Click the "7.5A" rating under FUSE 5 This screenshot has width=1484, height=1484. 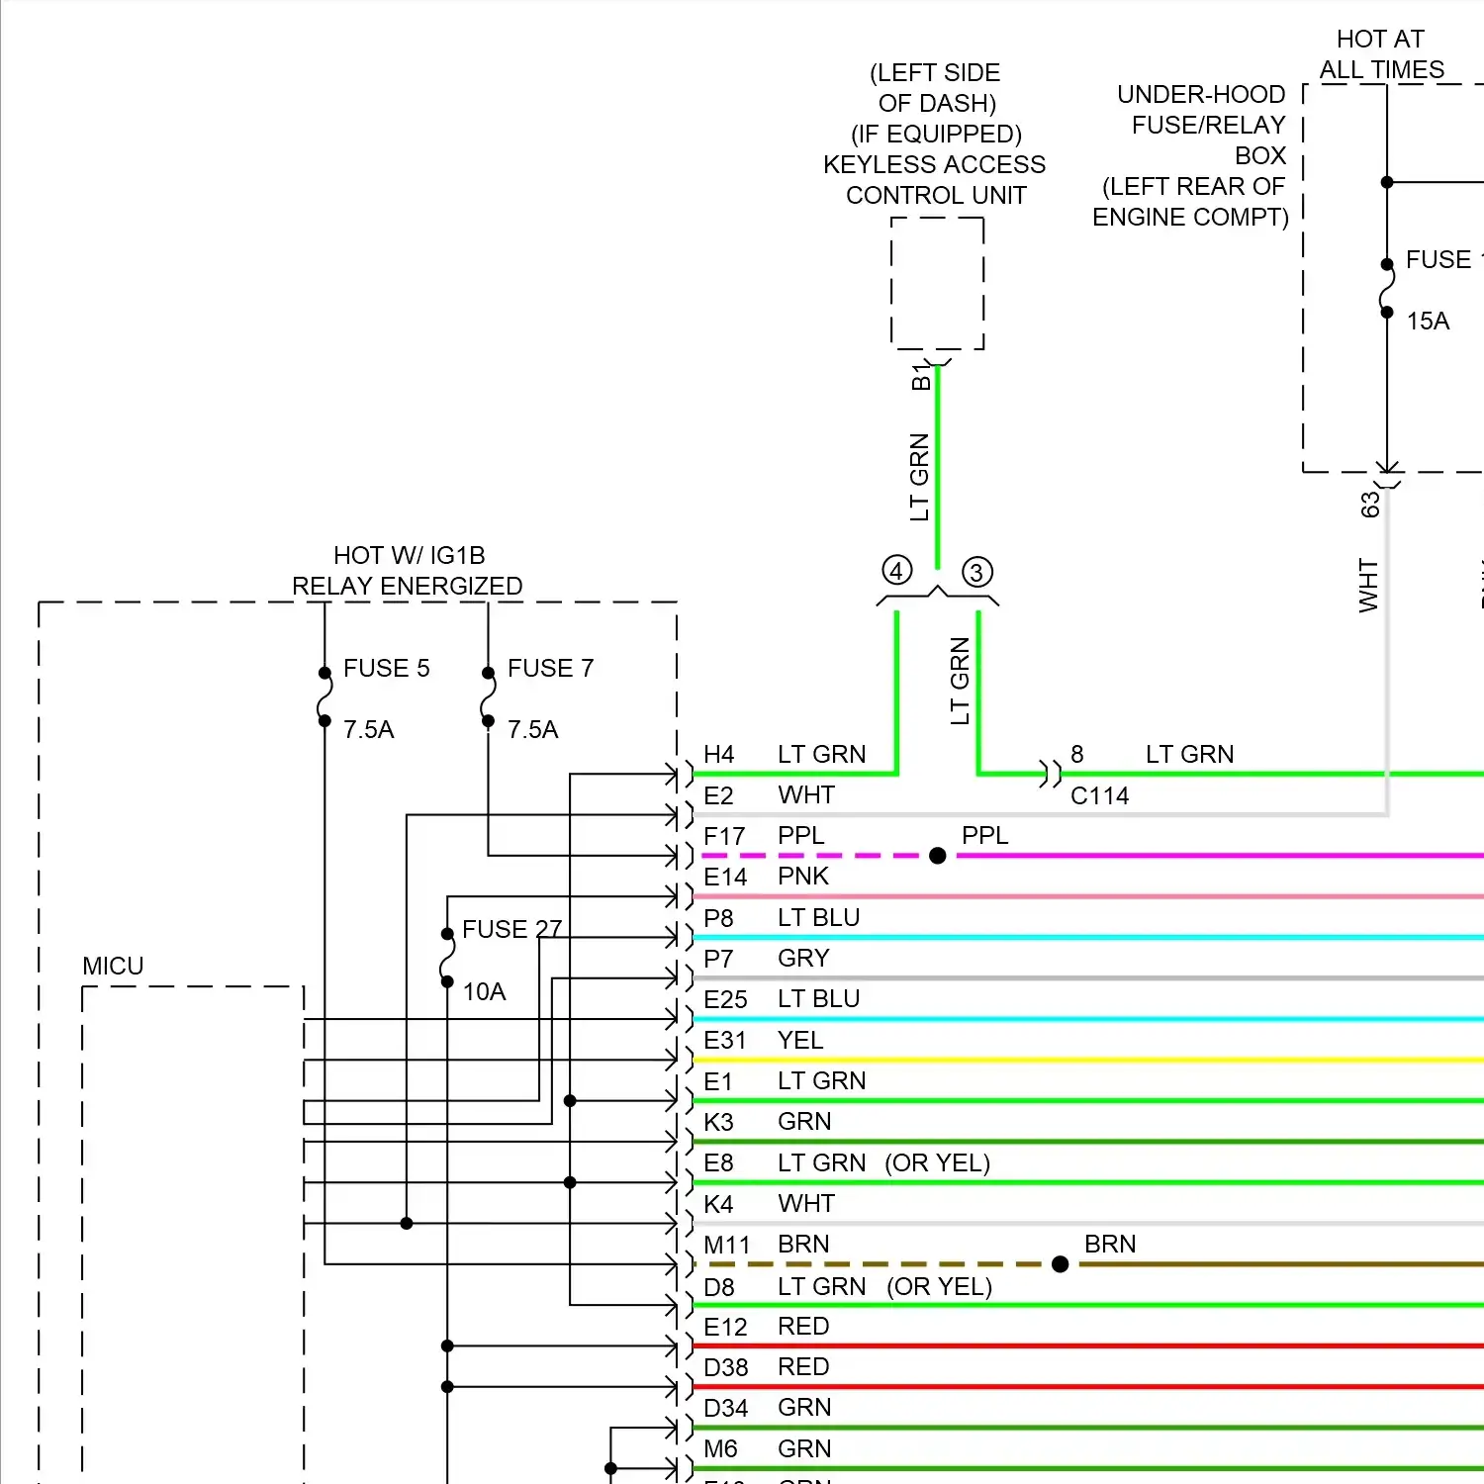pos(368,730)
